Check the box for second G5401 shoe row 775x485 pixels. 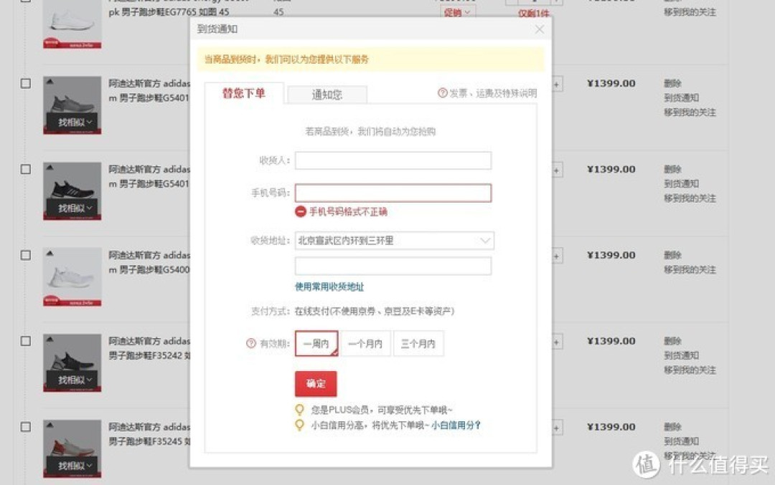26,169
